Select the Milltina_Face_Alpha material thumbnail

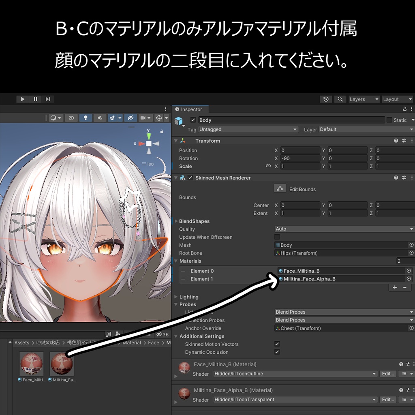coord(61,364)
